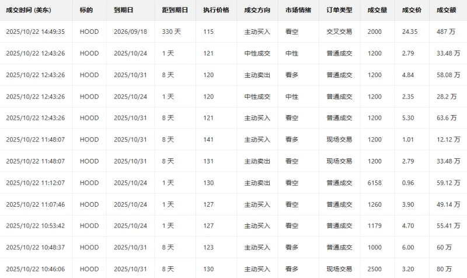
Task: Select the 市场情绪 column header
Action: pos(298,11)
